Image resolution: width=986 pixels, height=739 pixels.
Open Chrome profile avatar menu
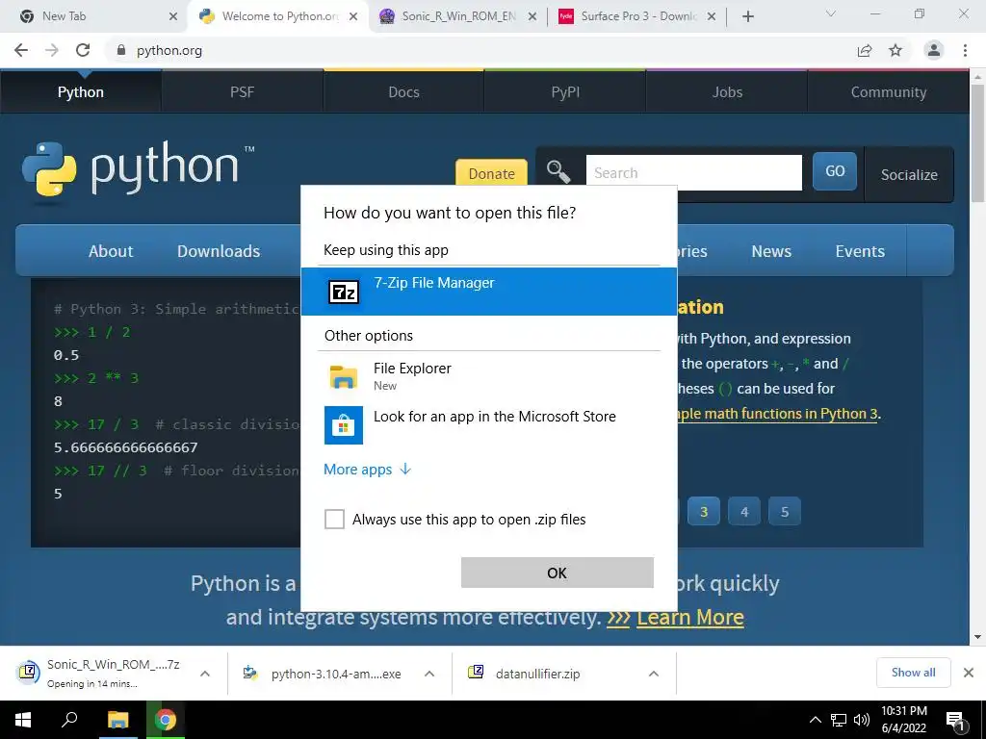tap(934, 50)
